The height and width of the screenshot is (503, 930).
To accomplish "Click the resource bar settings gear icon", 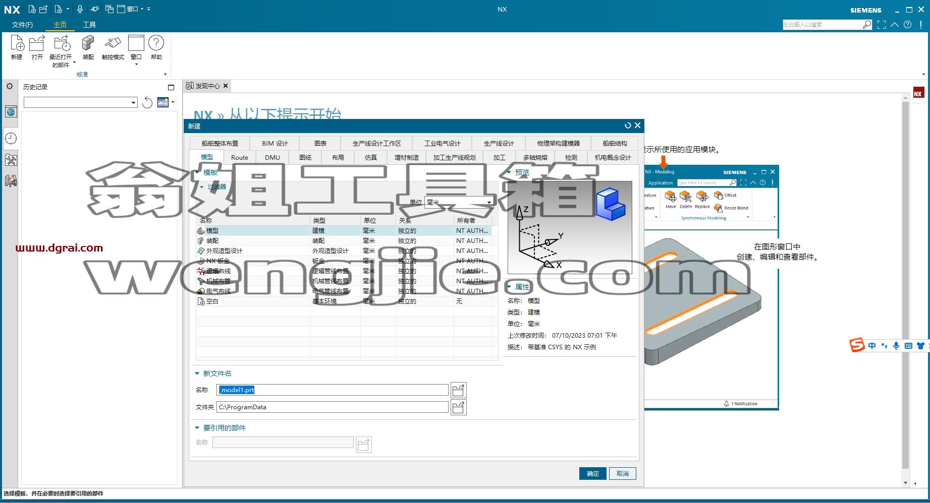I will coord(10,86).
